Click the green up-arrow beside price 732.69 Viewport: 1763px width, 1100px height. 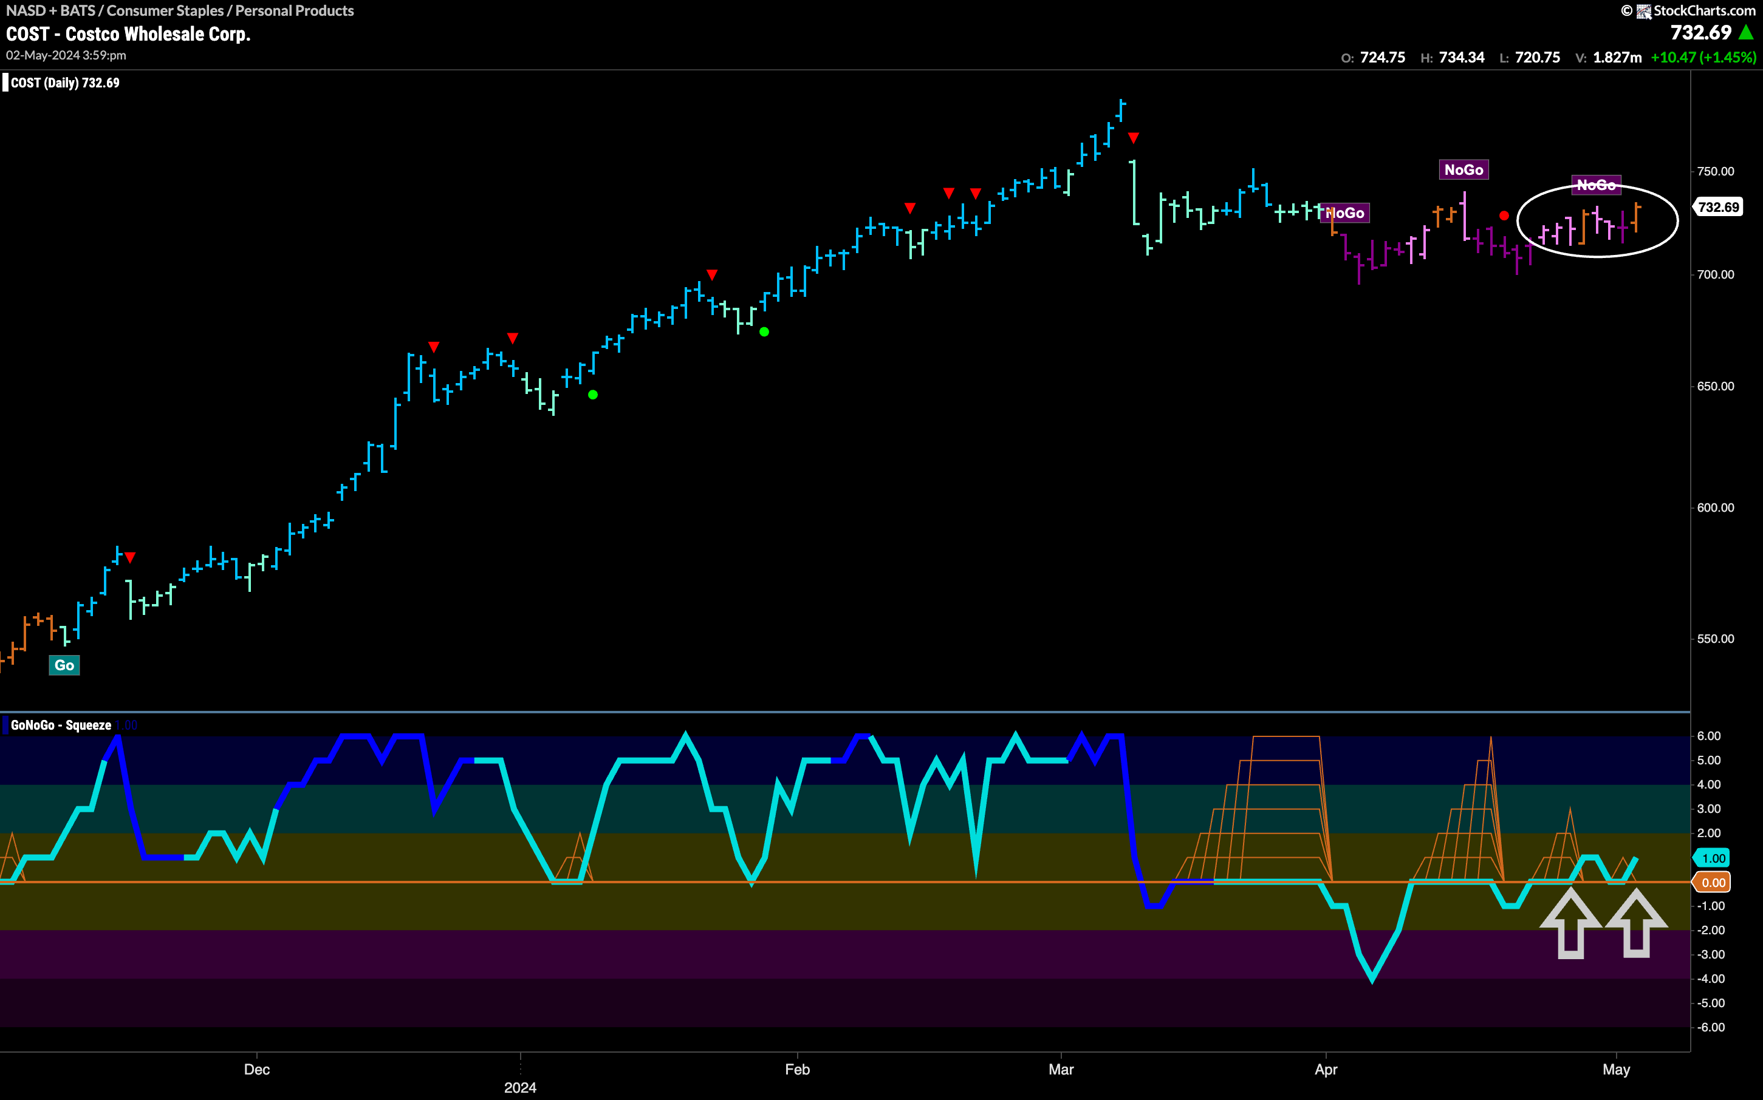click(1746, 33)
